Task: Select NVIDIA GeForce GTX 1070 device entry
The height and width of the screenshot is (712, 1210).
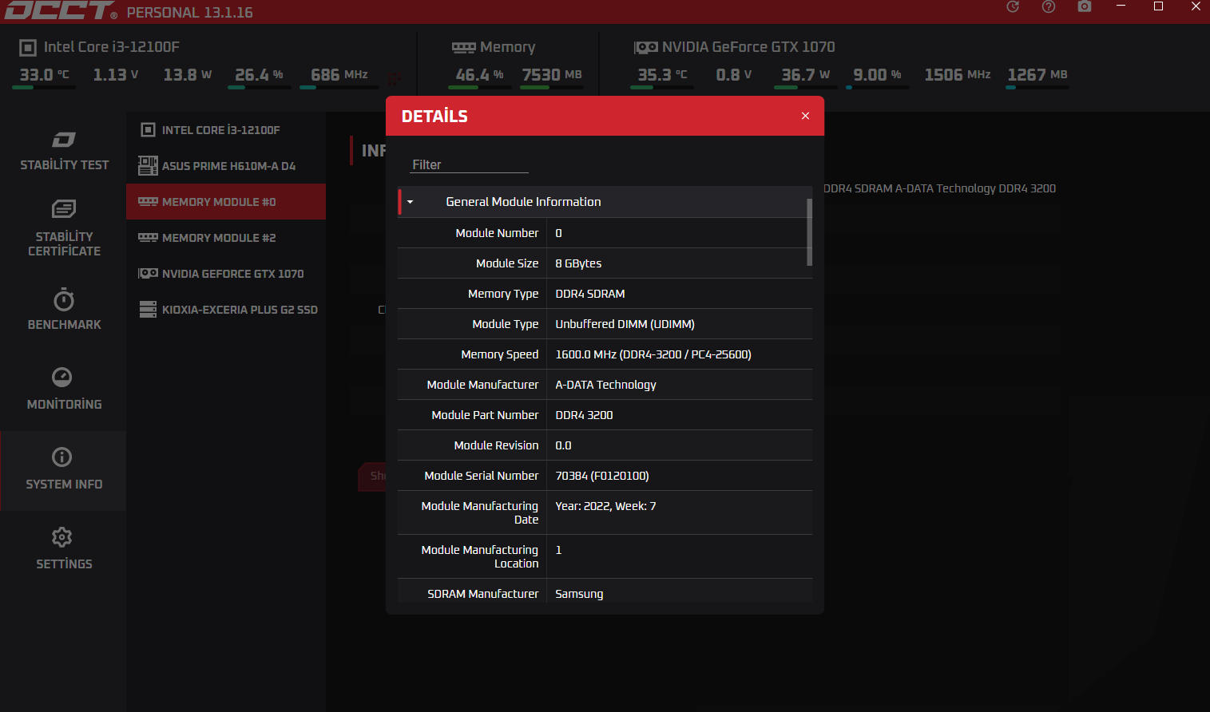Action: [x=226, y=274]
